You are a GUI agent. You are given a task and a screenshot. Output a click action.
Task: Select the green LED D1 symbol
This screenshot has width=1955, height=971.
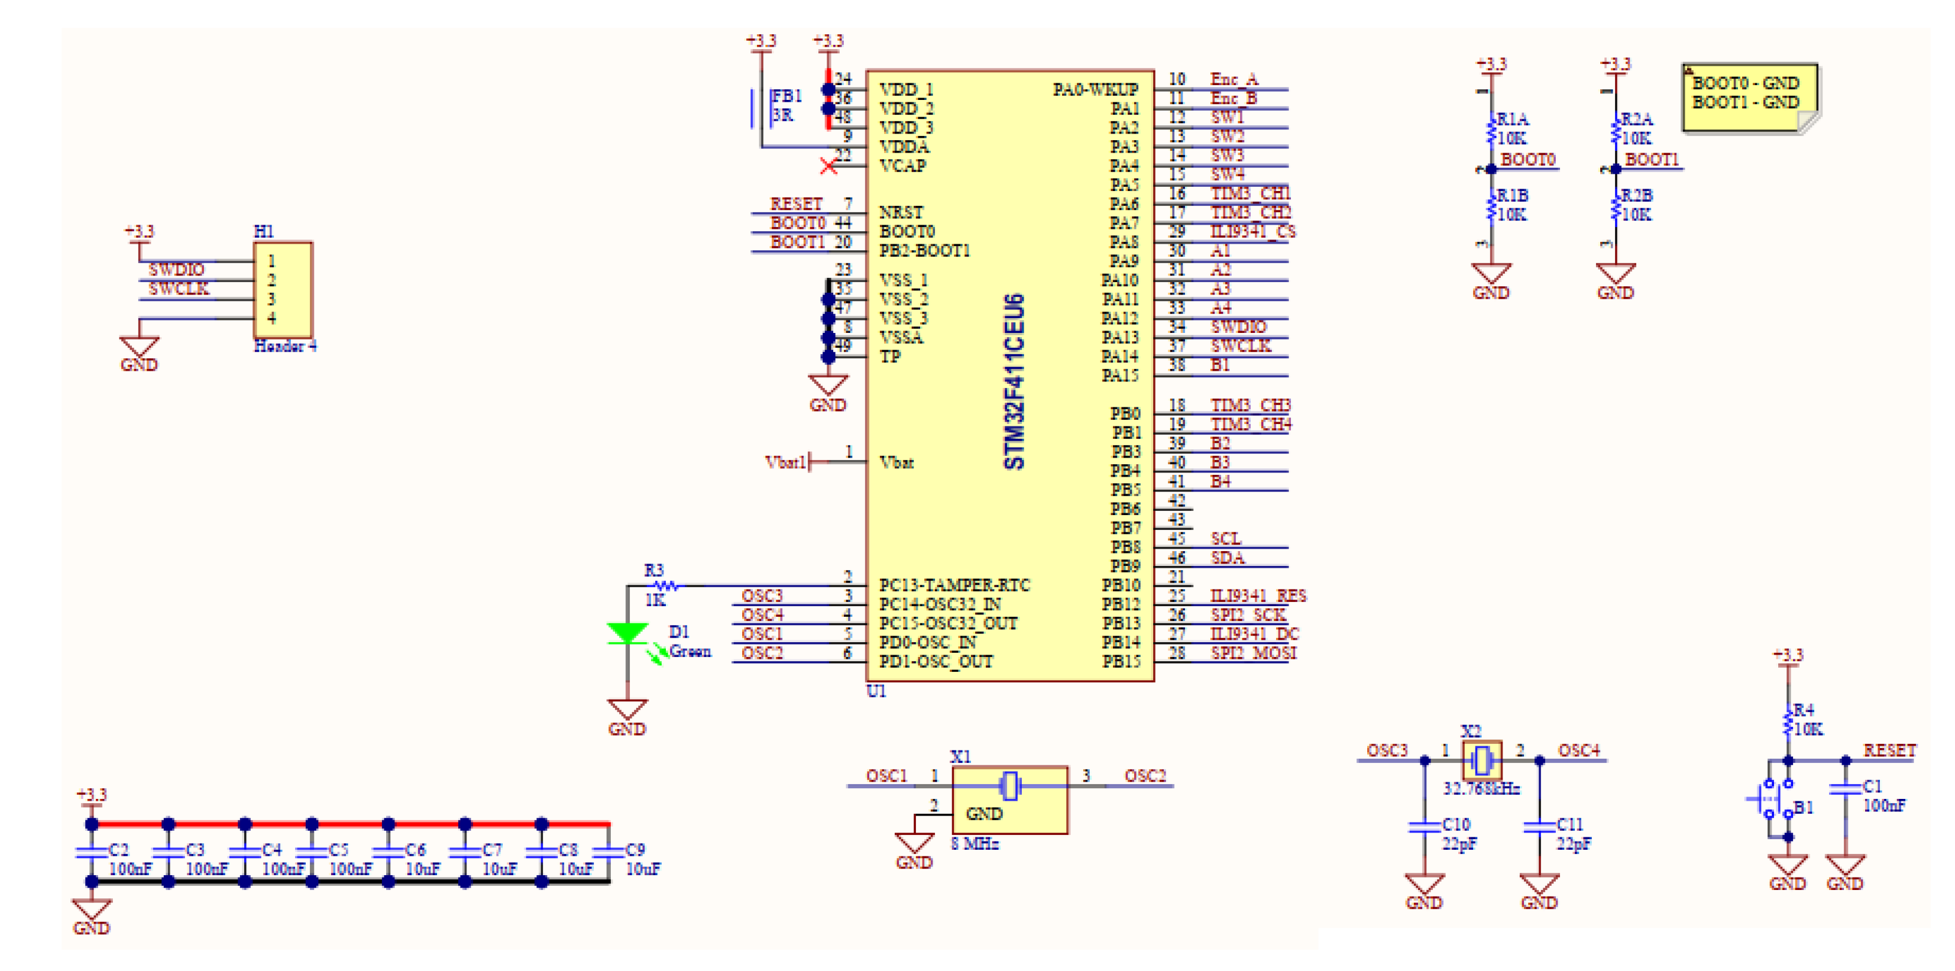click(627, 633)
